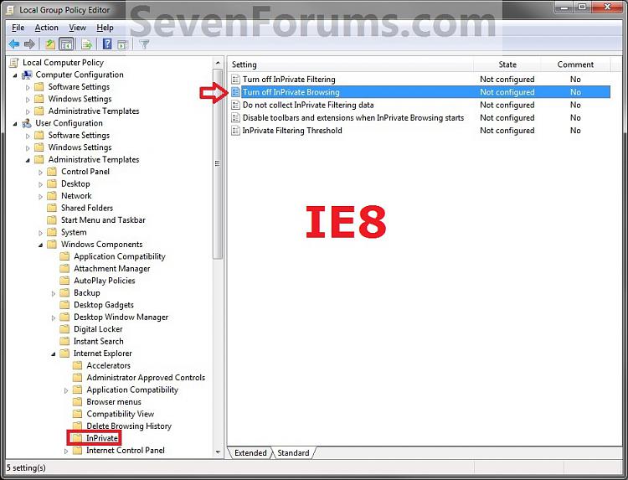Toggle the Show/Hide Action Pane icon
The height and width of the screenshot is (480, 628).
coord(123,44)
